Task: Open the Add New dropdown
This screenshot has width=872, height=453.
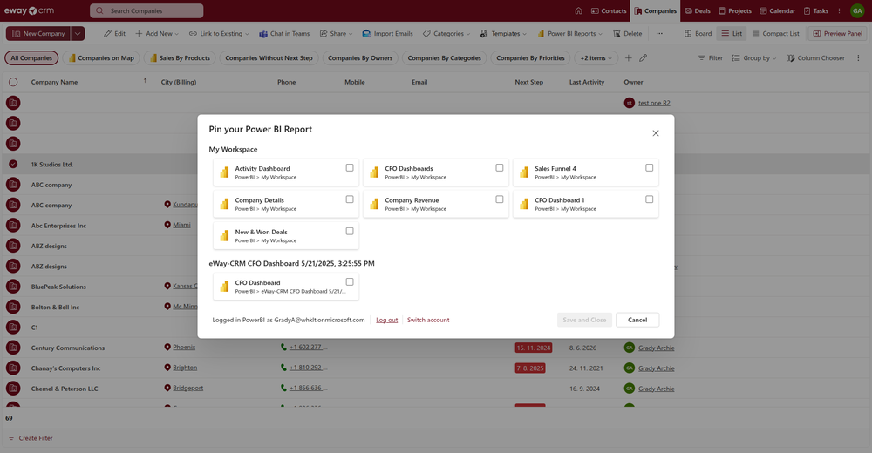Action: [157, 33]
